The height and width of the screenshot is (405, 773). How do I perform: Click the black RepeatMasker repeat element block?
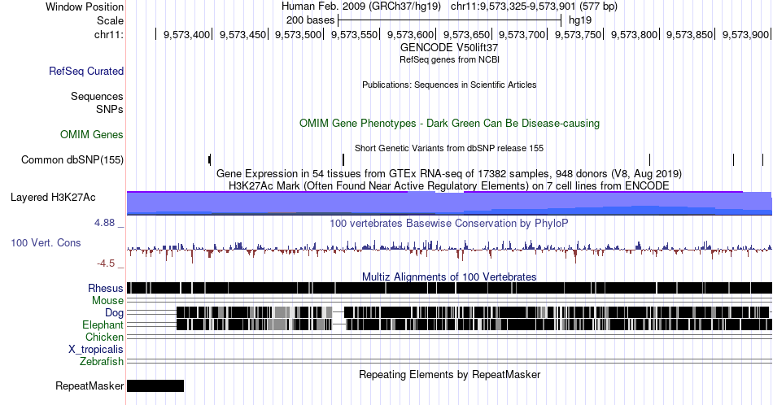point(155,385)
